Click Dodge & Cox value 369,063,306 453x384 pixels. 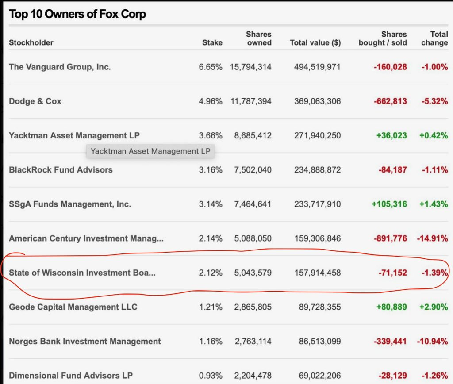point(318,101)
